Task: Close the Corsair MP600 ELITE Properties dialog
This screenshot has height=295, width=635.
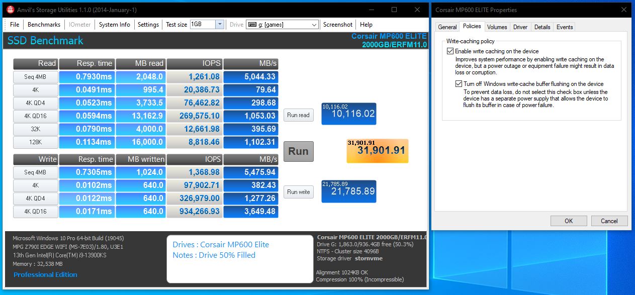Action: click(x=623, y=10)
